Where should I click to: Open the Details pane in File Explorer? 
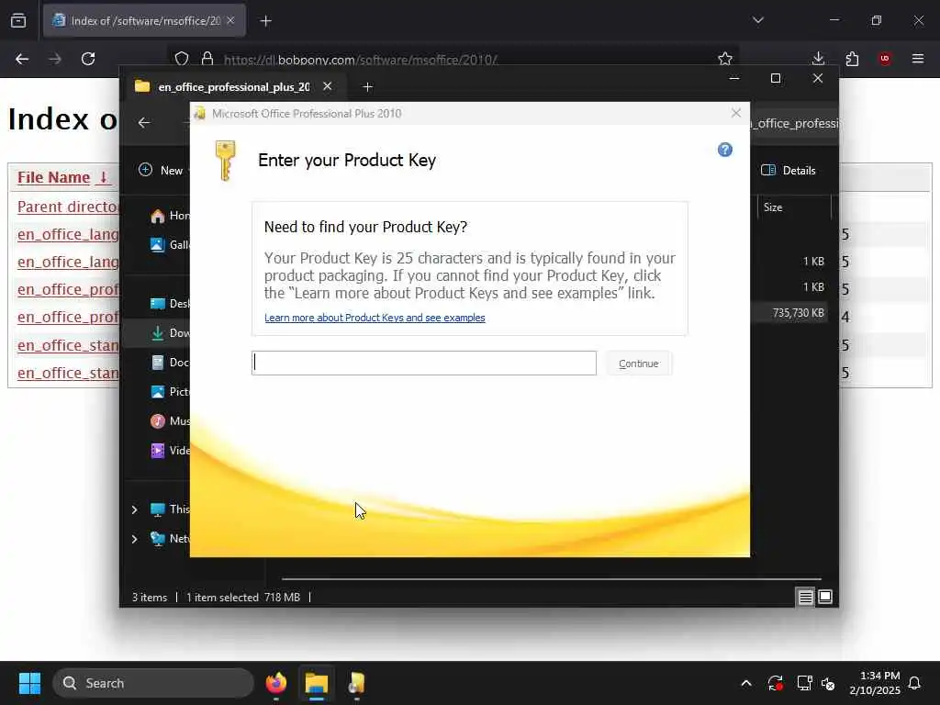pyautogui.click(x=789, y=170)
